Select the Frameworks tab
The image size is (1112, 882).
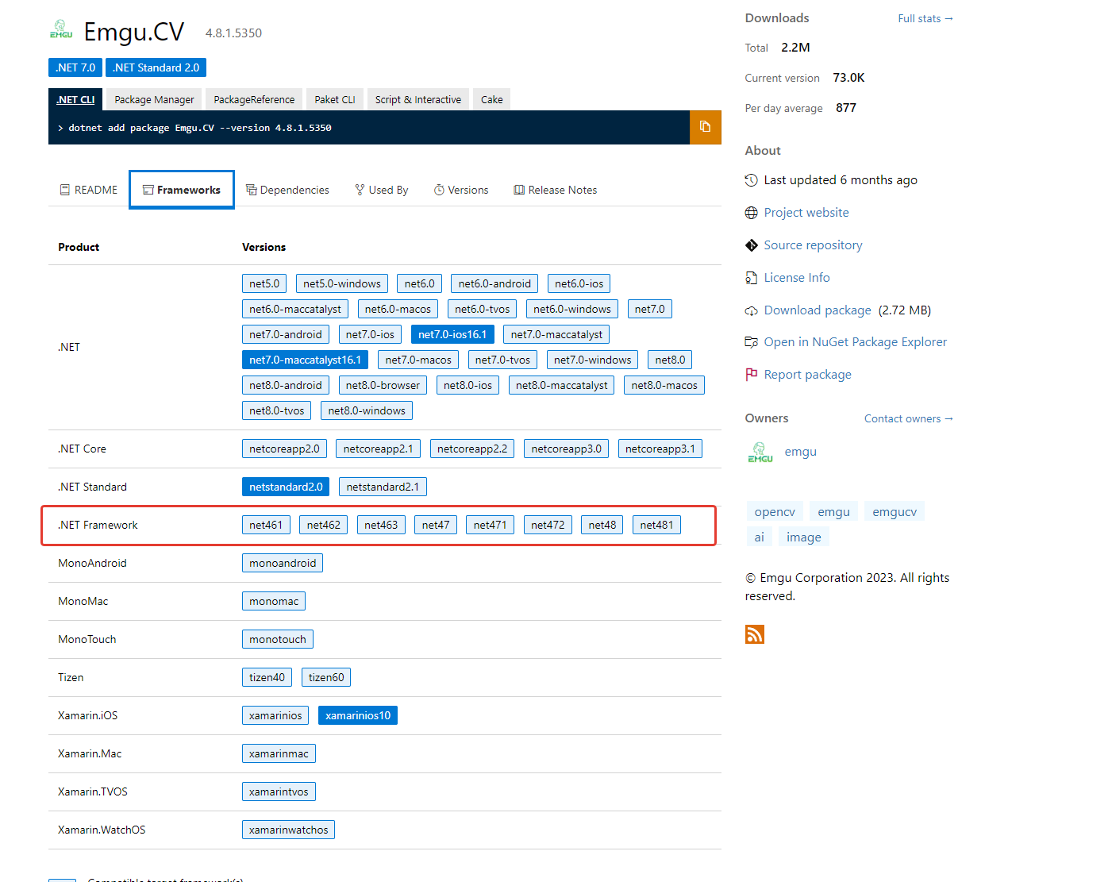tap(182, 190)
